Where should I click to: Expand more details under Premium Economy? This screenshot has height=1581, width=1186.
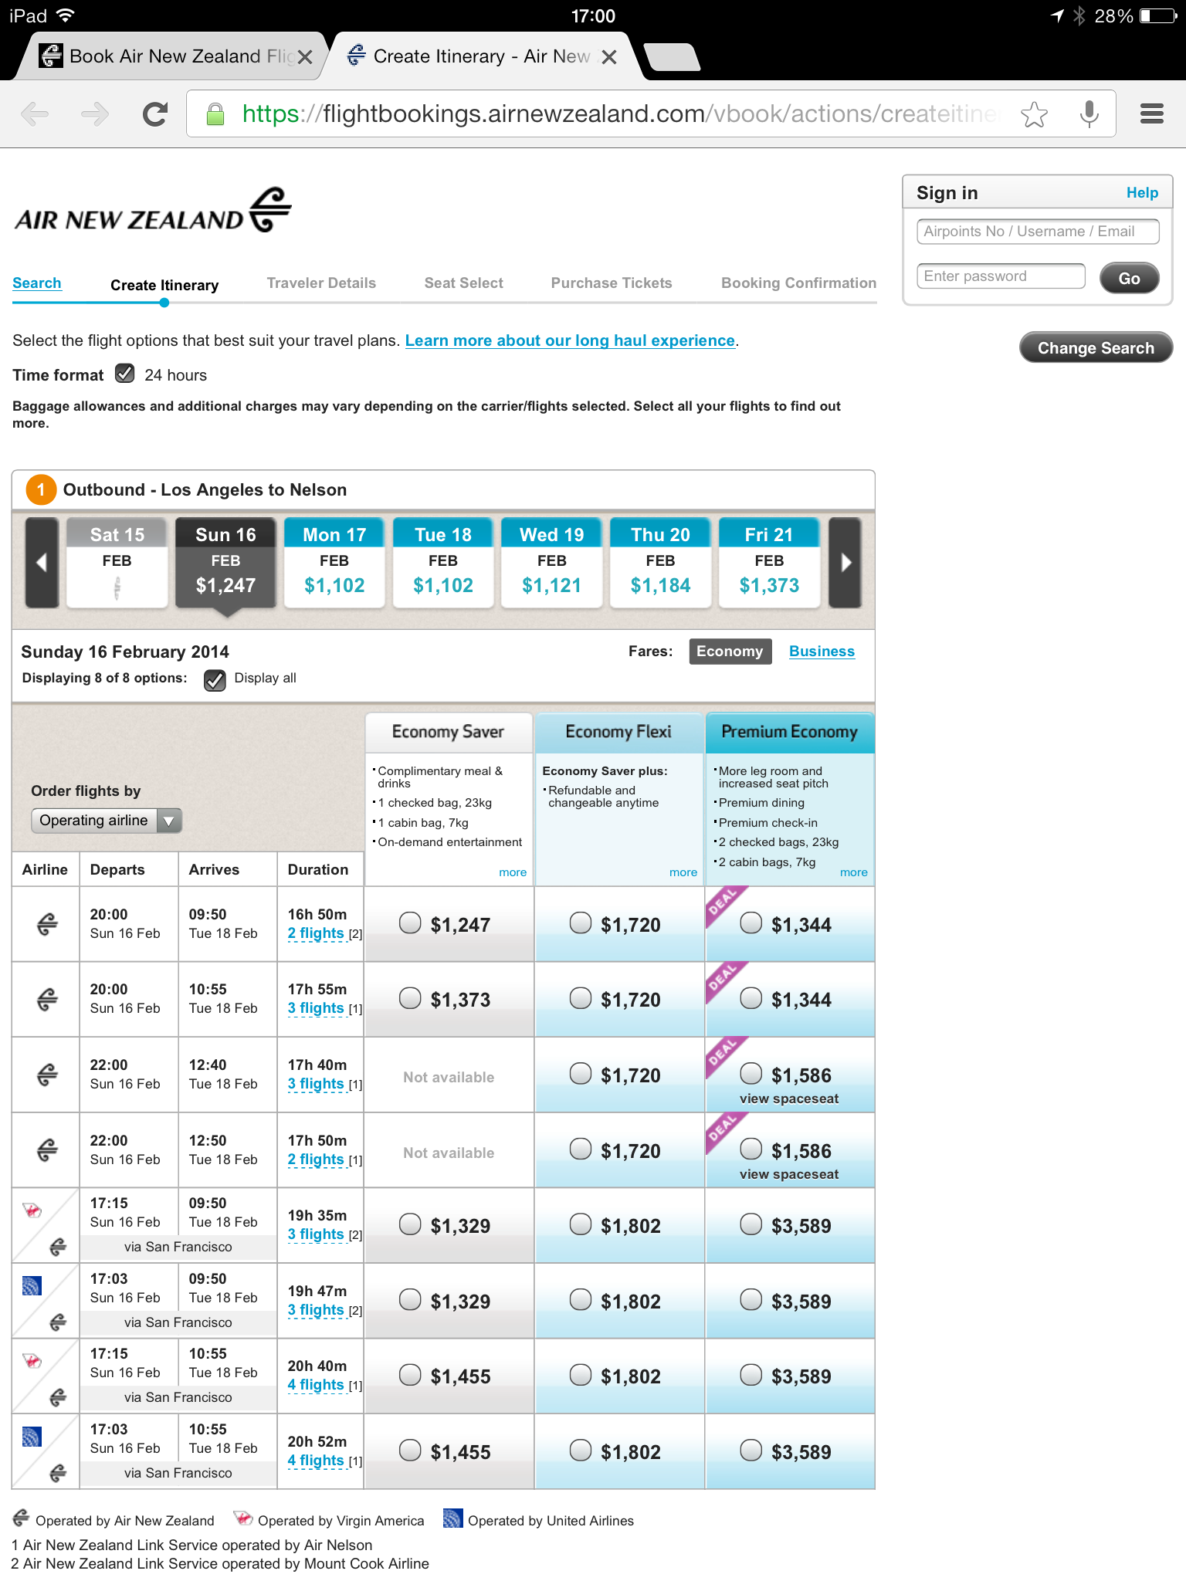click(853, 872)
